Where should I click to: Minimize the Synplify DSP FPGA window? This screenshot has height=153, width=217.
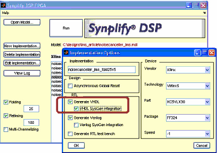pyautogui.click(x=189, y=6)
